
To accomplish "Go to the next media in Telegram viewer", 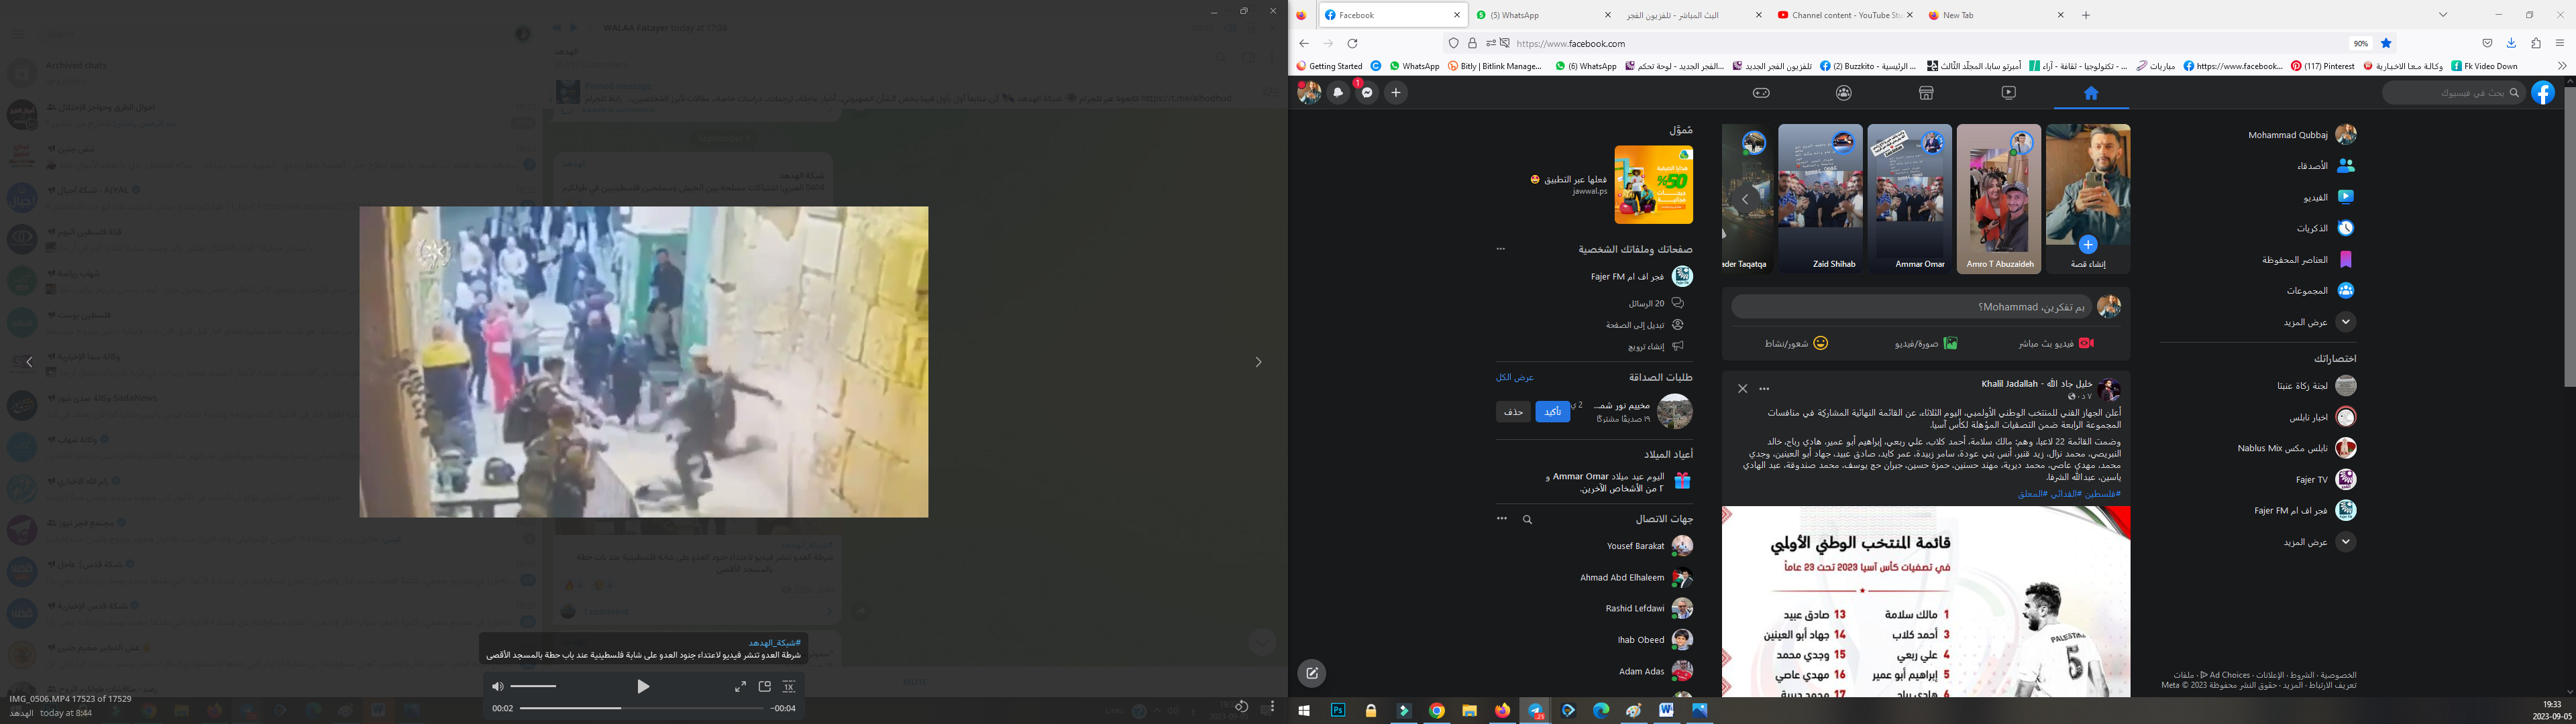I will click(x=1258, y=362).
